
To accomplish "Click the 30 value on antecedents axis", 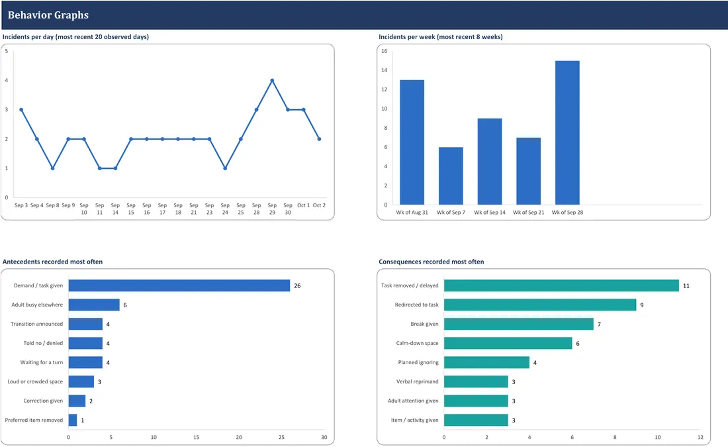I will pos(324,437).
